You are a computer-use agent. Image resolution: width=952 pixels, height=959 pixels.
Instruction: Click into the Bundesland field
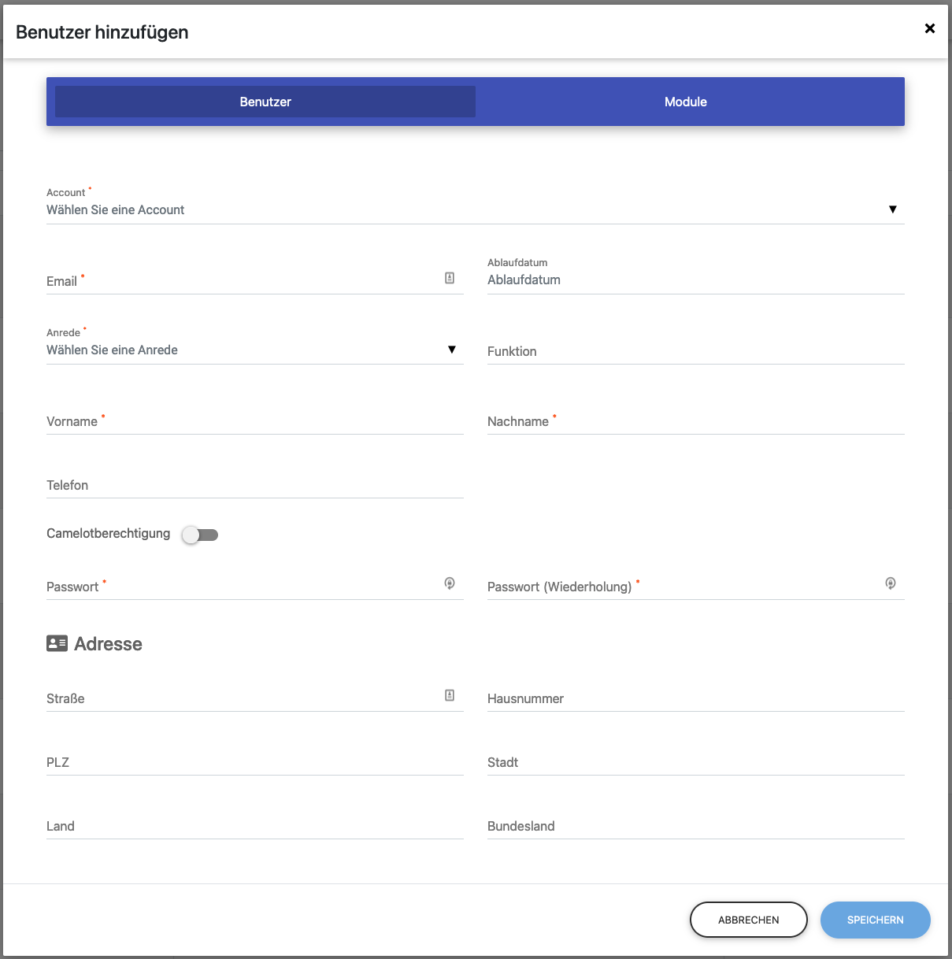click(x=695, y=827)
